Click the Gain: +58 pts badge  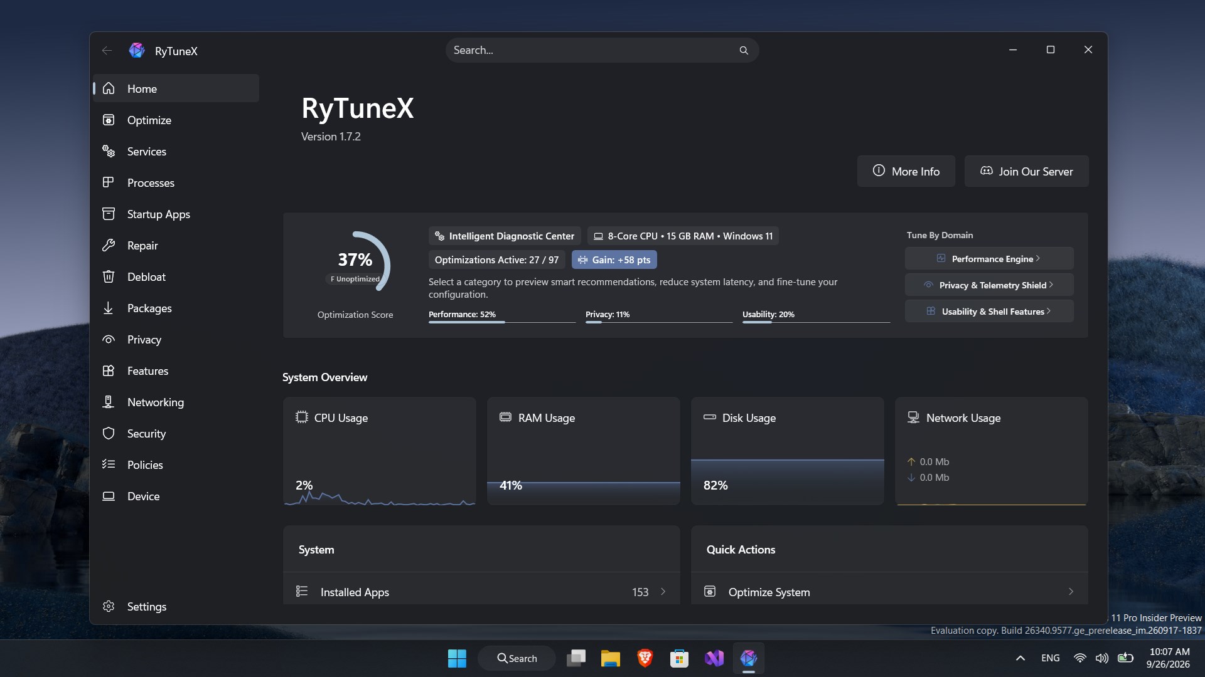coord(614,260)
